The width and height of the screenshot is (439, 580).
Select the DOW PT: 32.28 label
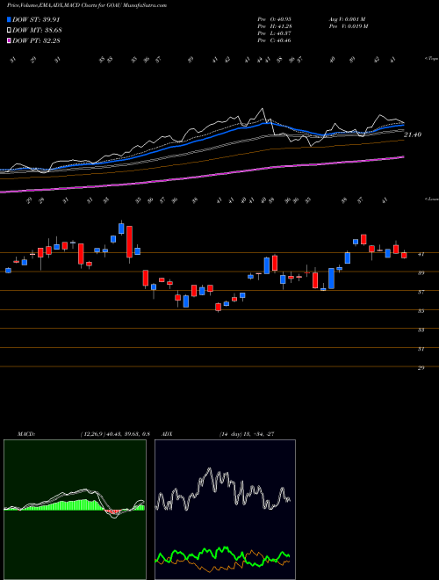[36, 40]
